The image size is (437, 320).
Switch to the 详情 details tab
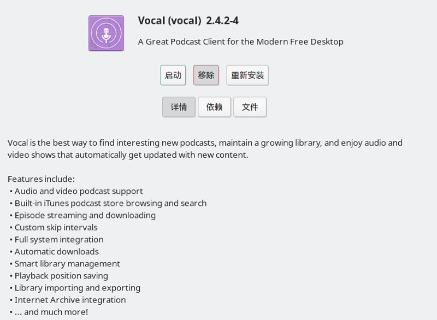(x=179, y=107)
